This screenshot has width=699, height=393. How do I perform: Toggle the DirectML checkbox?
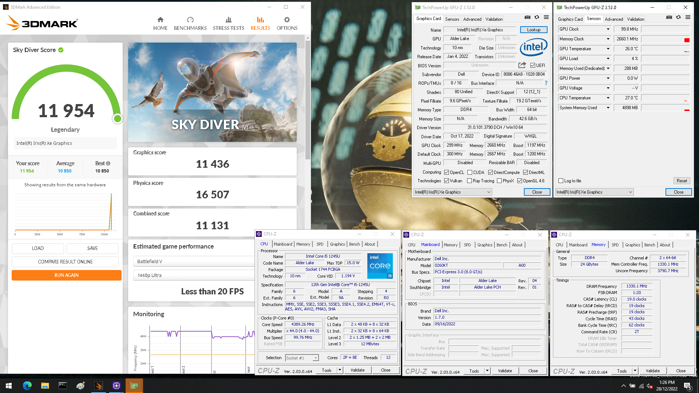(525, 172)
